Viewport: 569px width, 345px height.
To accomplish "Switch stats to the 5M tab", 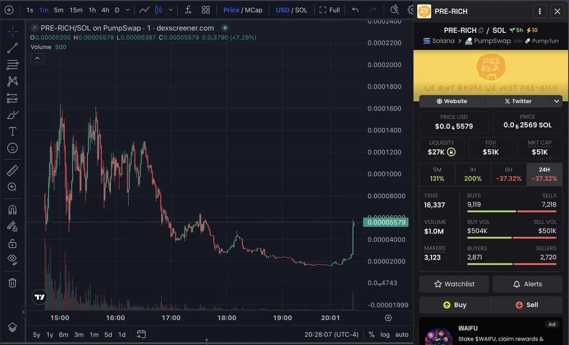I will point(437,174).
